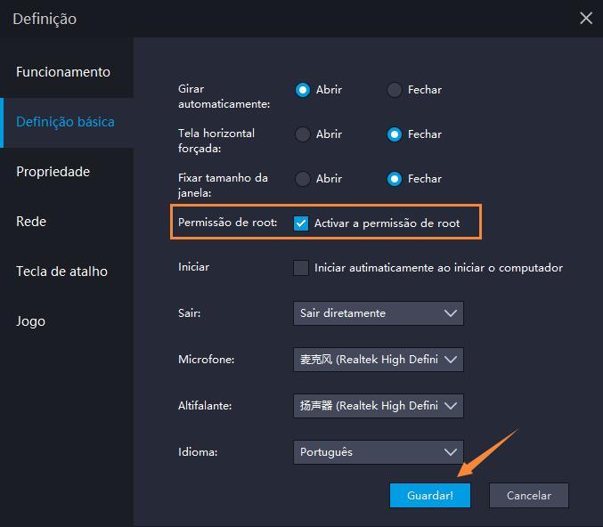This screenshot has height=527, width=603.
Task: Click the Definição window title
Action: pyautogui.click(x=45, y=20)
